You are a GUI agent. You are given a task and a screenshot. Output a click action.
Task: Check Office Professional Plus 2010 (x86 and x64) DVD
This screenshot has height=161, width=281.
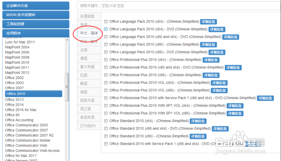(106, 67)
